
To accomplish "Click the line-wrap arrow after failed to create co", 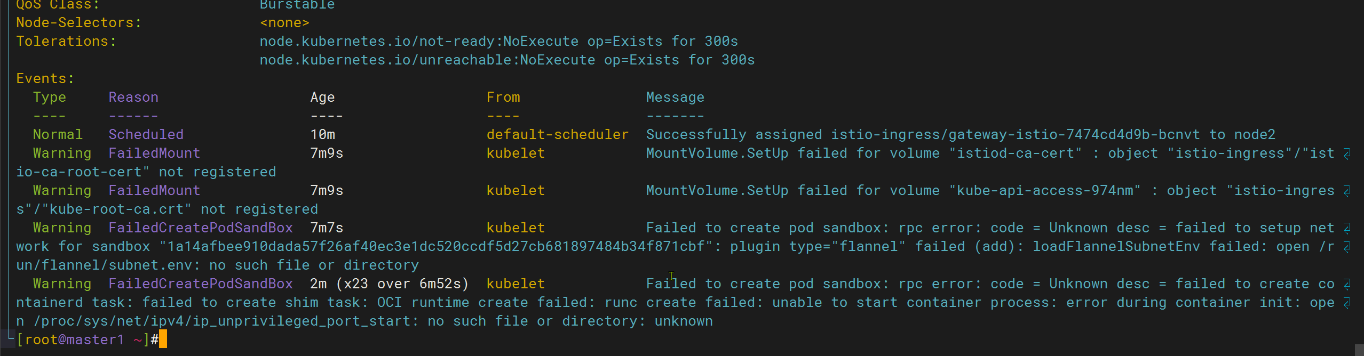I will [1346, 284].
